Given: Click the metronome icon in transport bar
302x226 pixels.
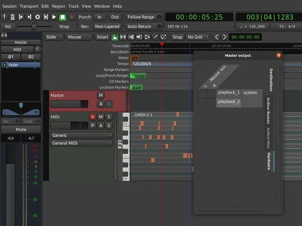Looking at the screenshot, I should [13, 17].
